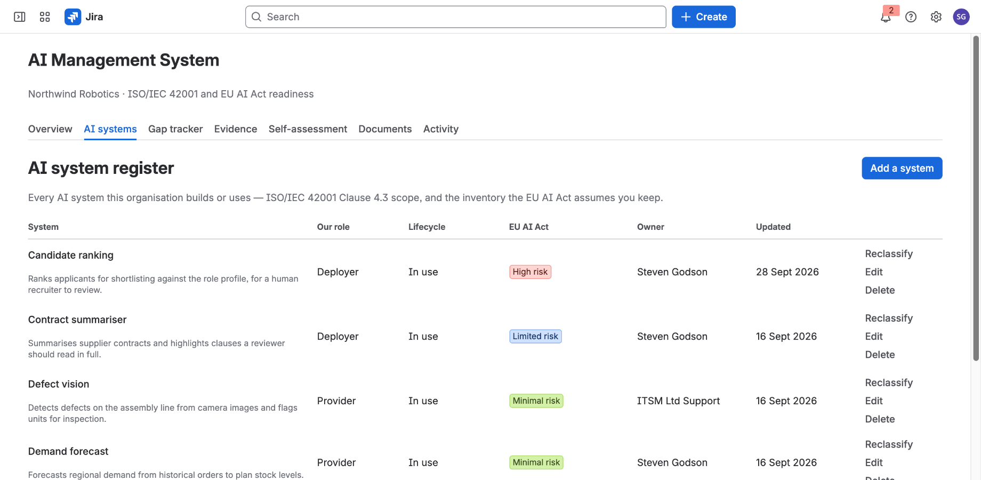Reclassify the Contract summariser system
Image resolution: width=981 pixels, height=480 pixels.
pos(889,318)
